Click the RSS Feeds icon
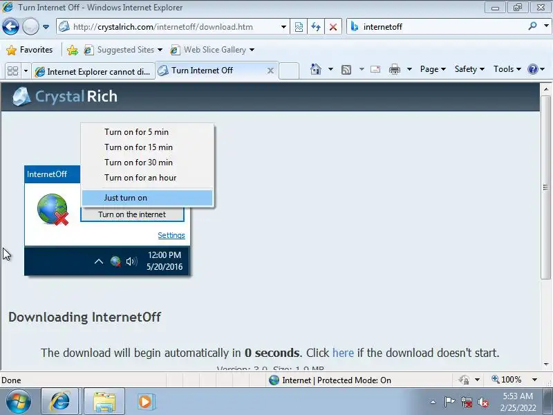 point(346,70)
